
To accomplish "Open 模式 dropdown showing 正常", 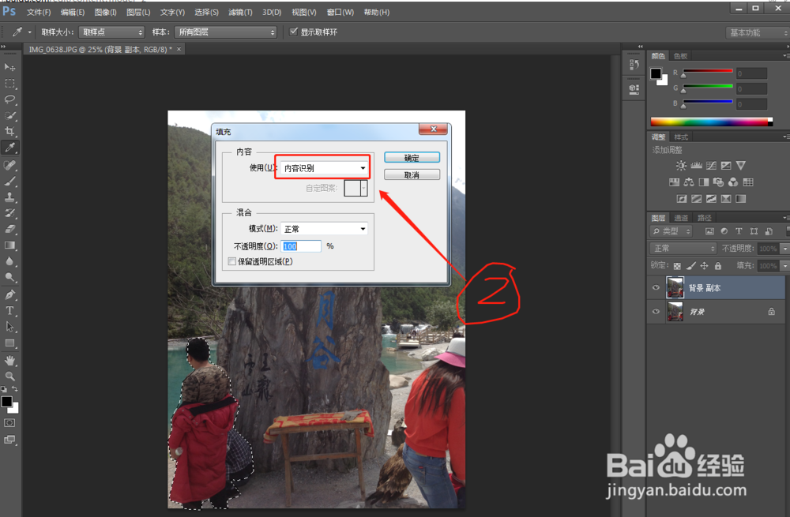I will (x=324, y=229).
